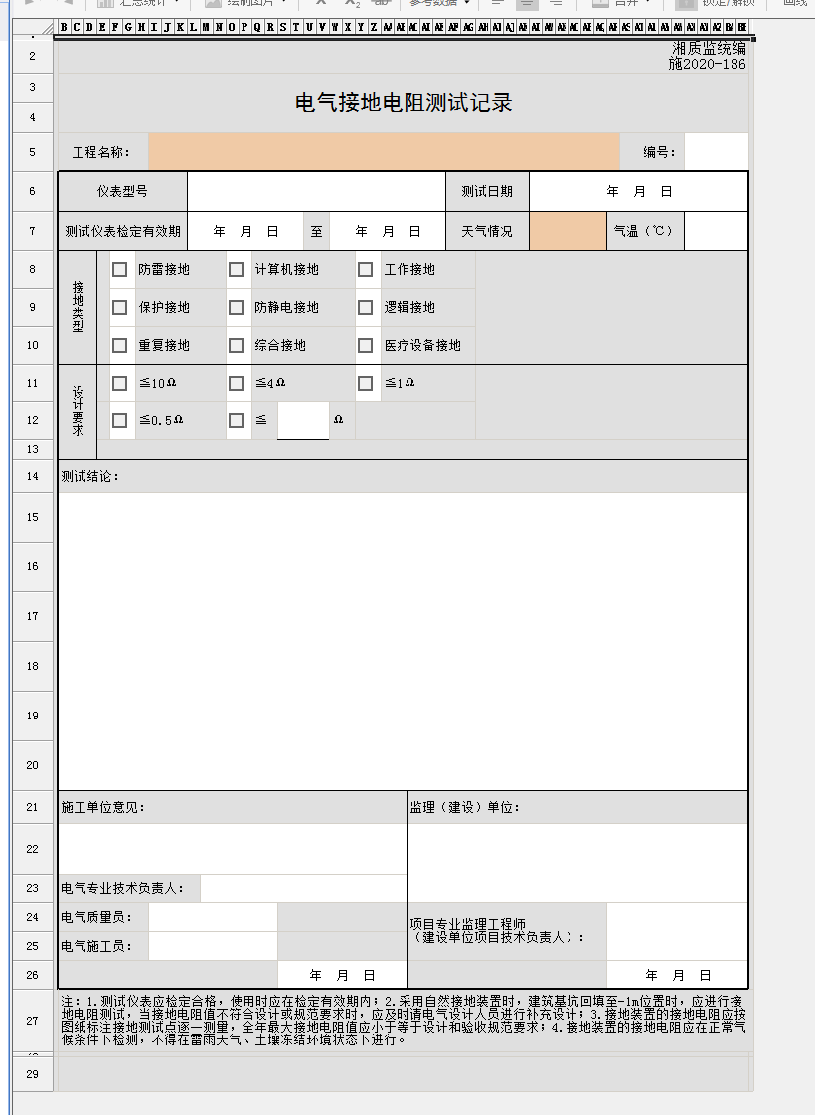Tick the ≦10Ω design requirement checkbox
This screenshot has width=815, height=1115.
click(x=119, y=384)
